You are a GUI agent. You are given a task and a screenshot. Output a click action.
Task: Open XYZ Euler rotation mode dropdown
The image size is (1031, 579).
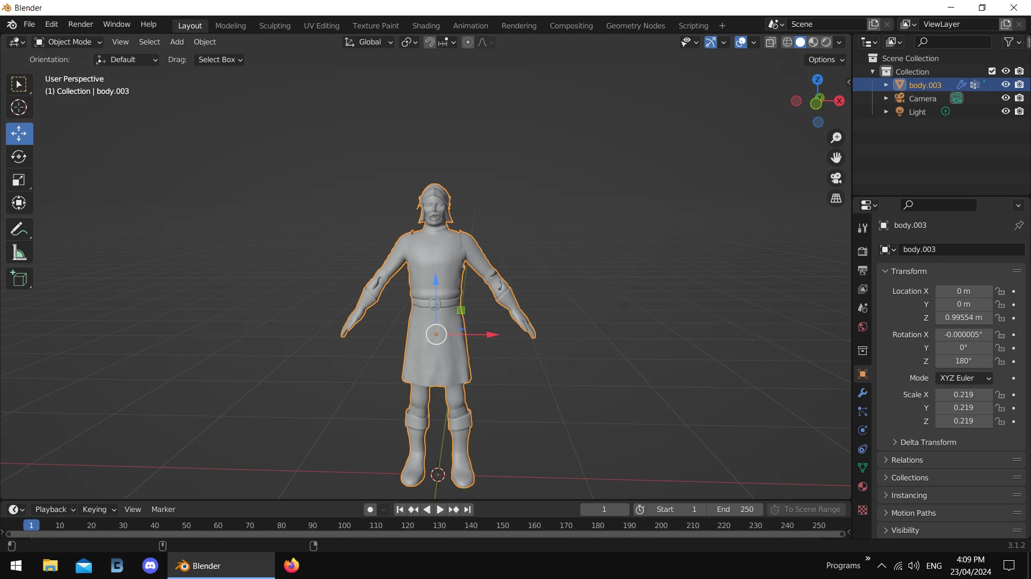click(x=964, y=378)
